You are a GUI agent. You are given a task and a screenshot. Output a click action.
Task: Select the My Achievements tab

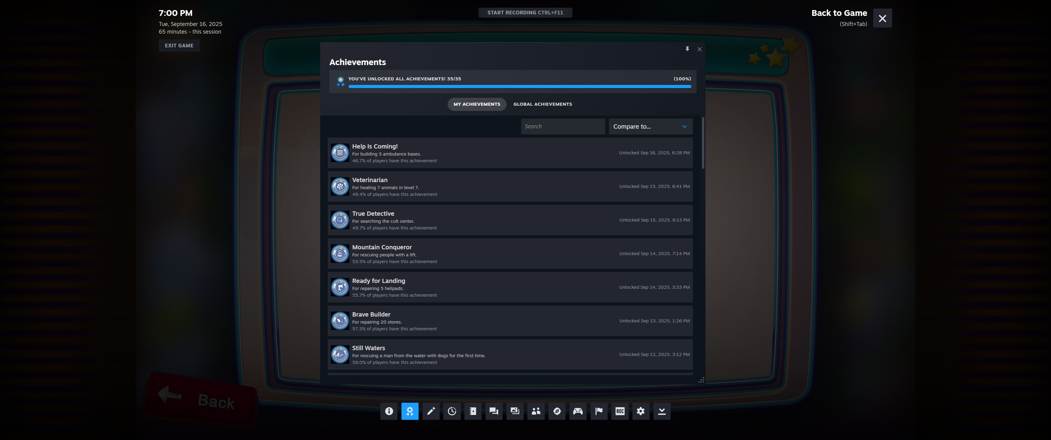point(477,104)
